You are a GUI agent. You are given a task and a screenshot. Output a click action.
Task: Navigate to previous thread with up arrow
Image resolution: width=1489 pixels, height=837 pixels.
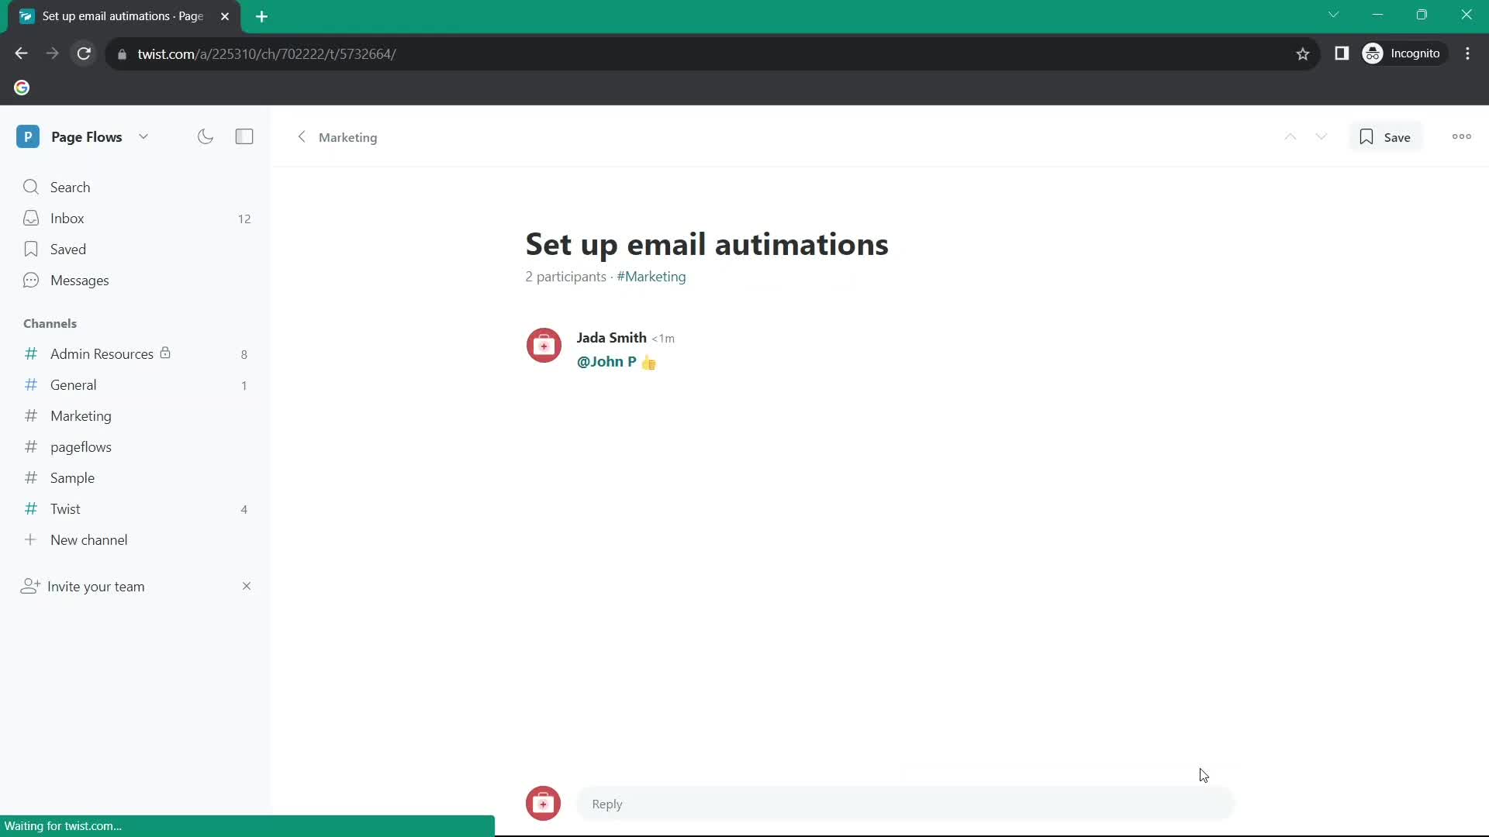[x=1290, y=136]
